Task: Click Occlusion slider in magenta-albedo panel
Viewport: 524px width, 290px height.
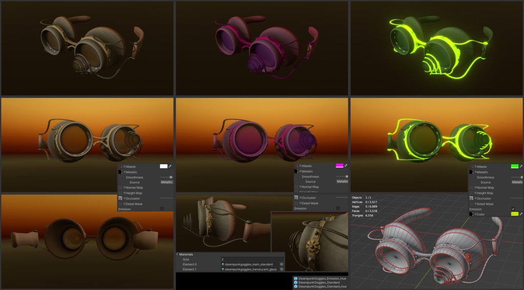Action: pyautogui.click(x=342, y=197)
